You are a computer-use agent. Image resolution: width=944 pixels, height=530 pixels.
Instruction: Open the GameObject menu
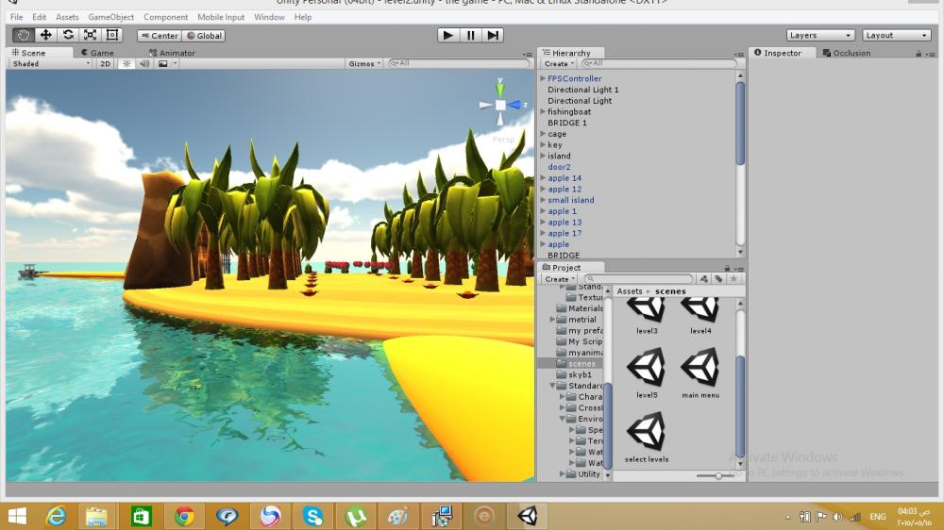pos(110,17)
